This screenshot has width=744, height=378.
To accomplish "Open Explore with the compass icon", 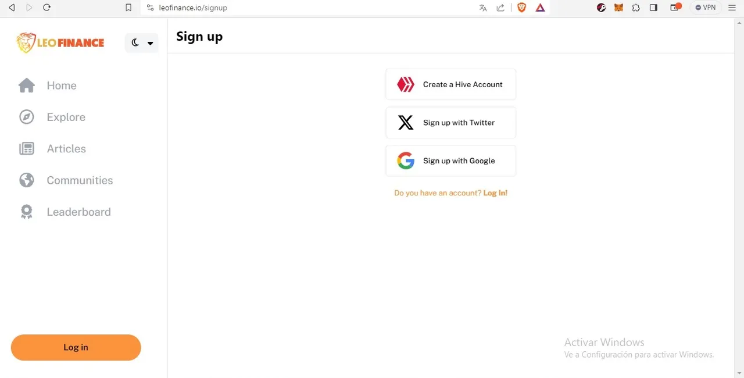I will coord(27,117).
